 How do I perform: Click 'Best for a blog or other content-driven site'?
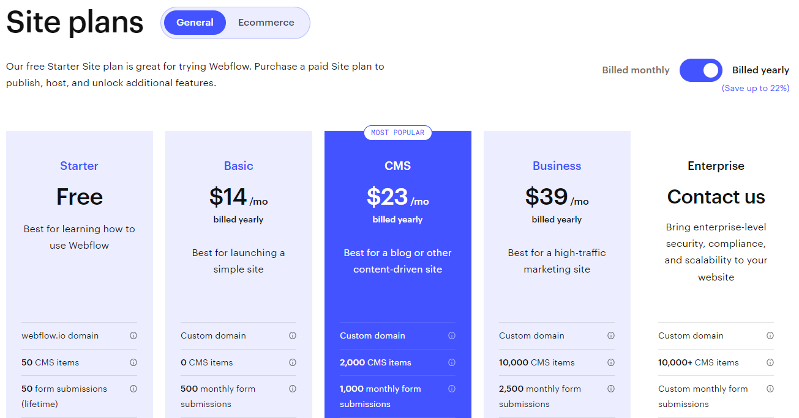(398, 261)
